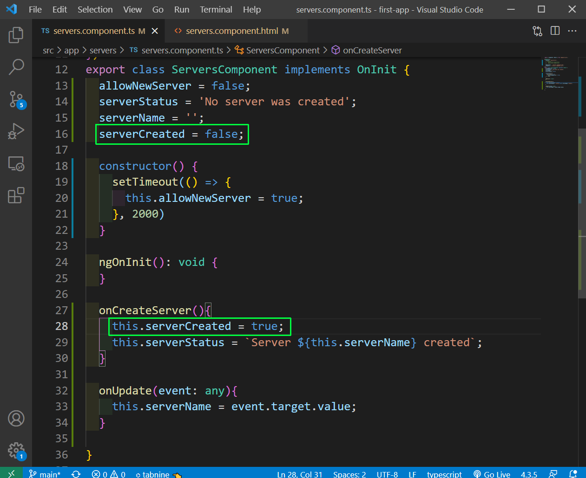
Task: Click Ln 28, Col 31 to go to line
Action: coord(300,474)
